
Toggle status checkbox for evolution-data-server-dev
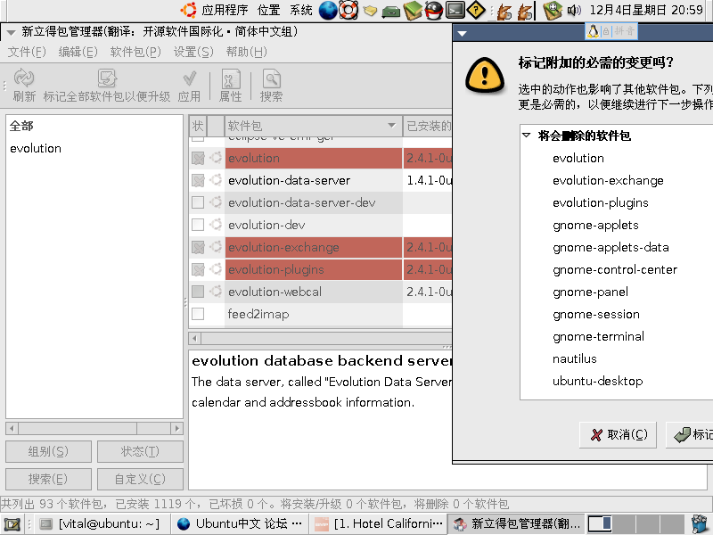(x=198, y=202)
